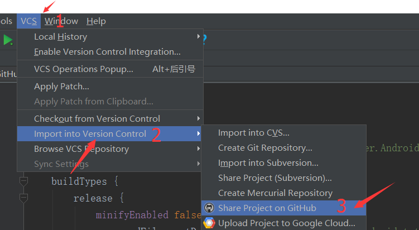Screen dimensions: 419x230
Task: Select Apply Patch menu item
Action: pyautogui.click(x=61, y=87)
